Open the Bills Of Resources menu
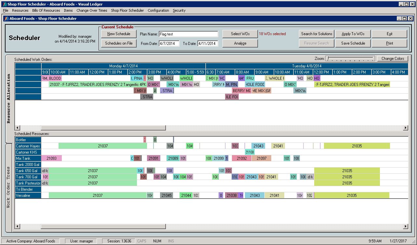Image resolution: width=417 pixels, height=245 pixels. 46,10
